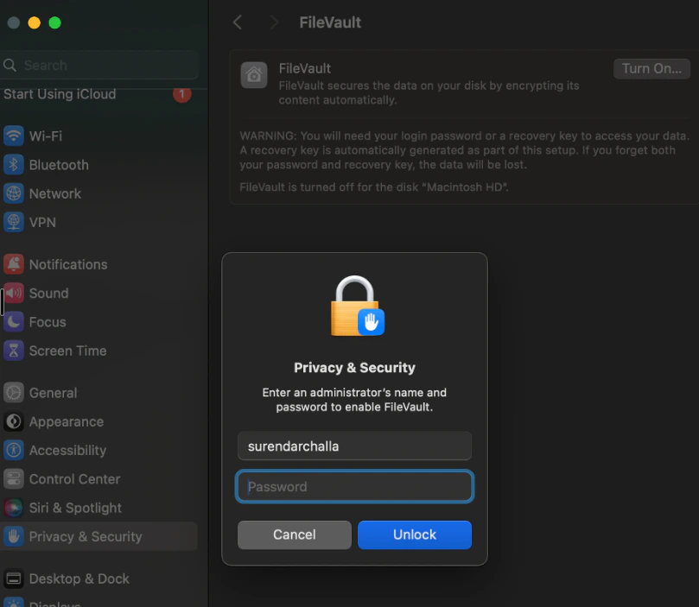Image resolution: width=699 pixels, height=607 pixels.
Task: Click the Privacy & Security dialog heading
Action: [x=354, y=368]
